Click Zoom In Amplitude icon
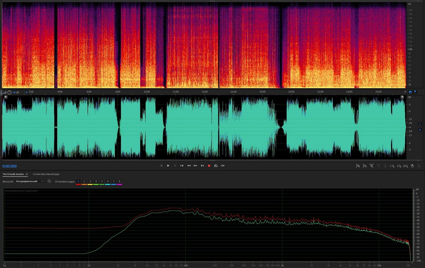 (x=358, y=166)
